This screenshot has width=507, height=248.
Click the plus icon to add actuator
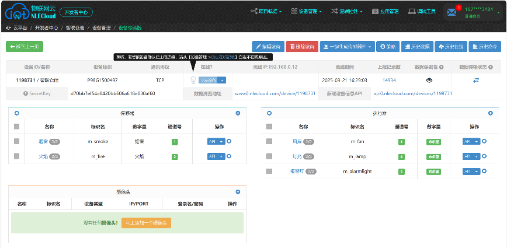click(489, 113)
